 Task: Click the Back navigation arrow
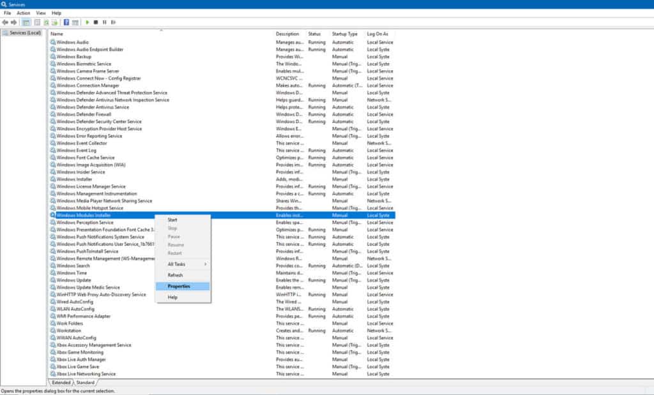pos(5,22)
